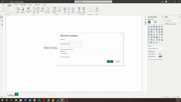This screenshot has width=181, height=102.
Task: Expand the dataset_olympics table
Action: click(x=165, y=24)
